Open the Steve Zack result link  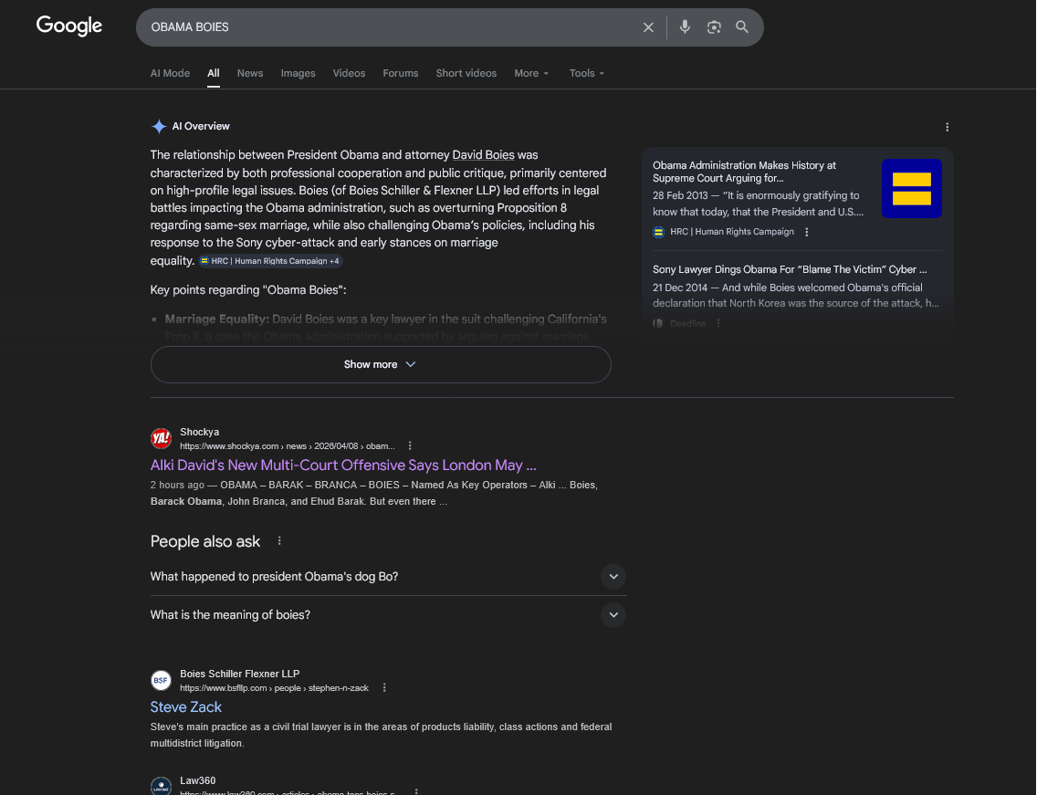[186, 707]
